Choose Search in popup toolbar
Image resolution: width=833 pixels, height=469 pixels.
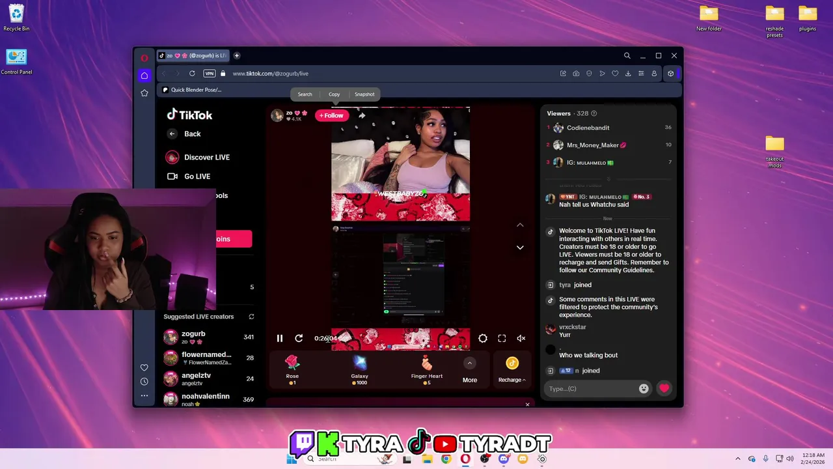tap(305, 94)
